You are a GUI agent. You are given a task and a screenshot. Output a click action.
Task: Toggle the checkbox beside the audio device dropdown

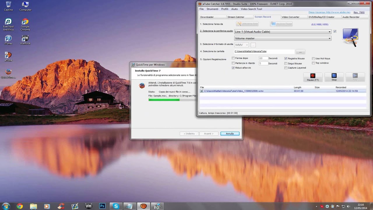pyautogui.click(x=335, y=32)
